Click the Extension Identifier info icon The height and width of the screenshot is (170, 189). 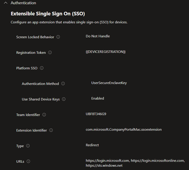point(51,130)
